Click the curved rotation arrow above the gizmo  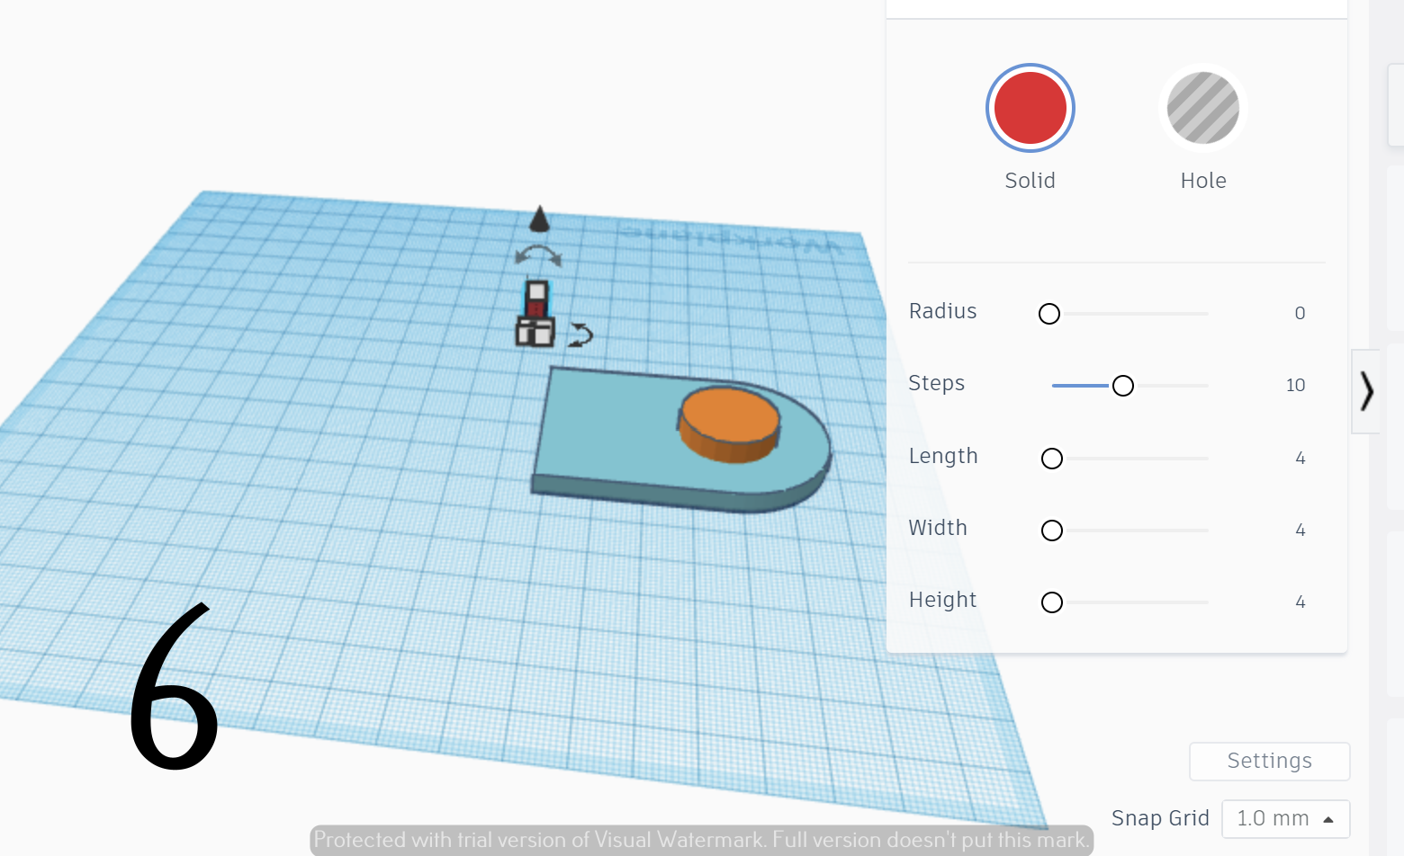click(x=537, y=255)
